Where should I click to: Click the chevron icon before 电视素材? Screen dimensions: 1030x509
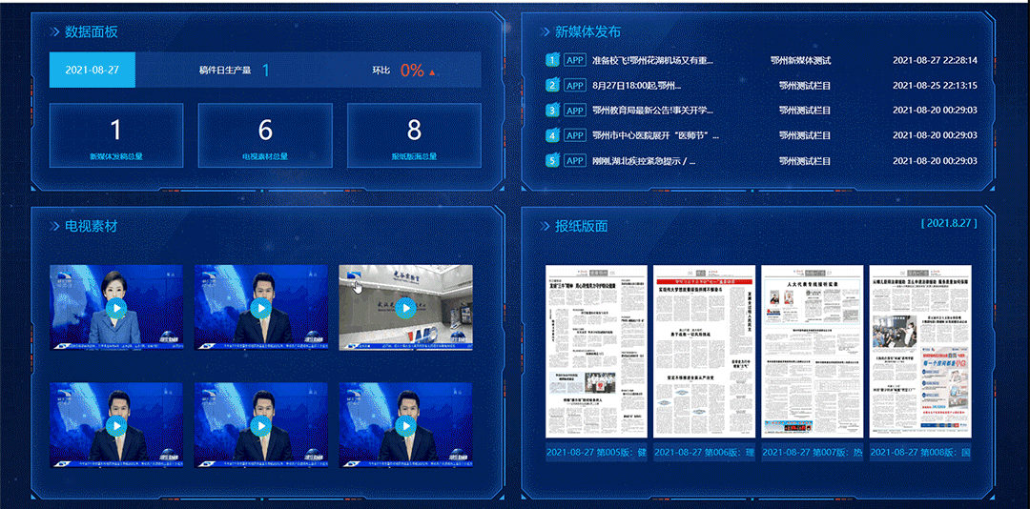tap(54, 226)
